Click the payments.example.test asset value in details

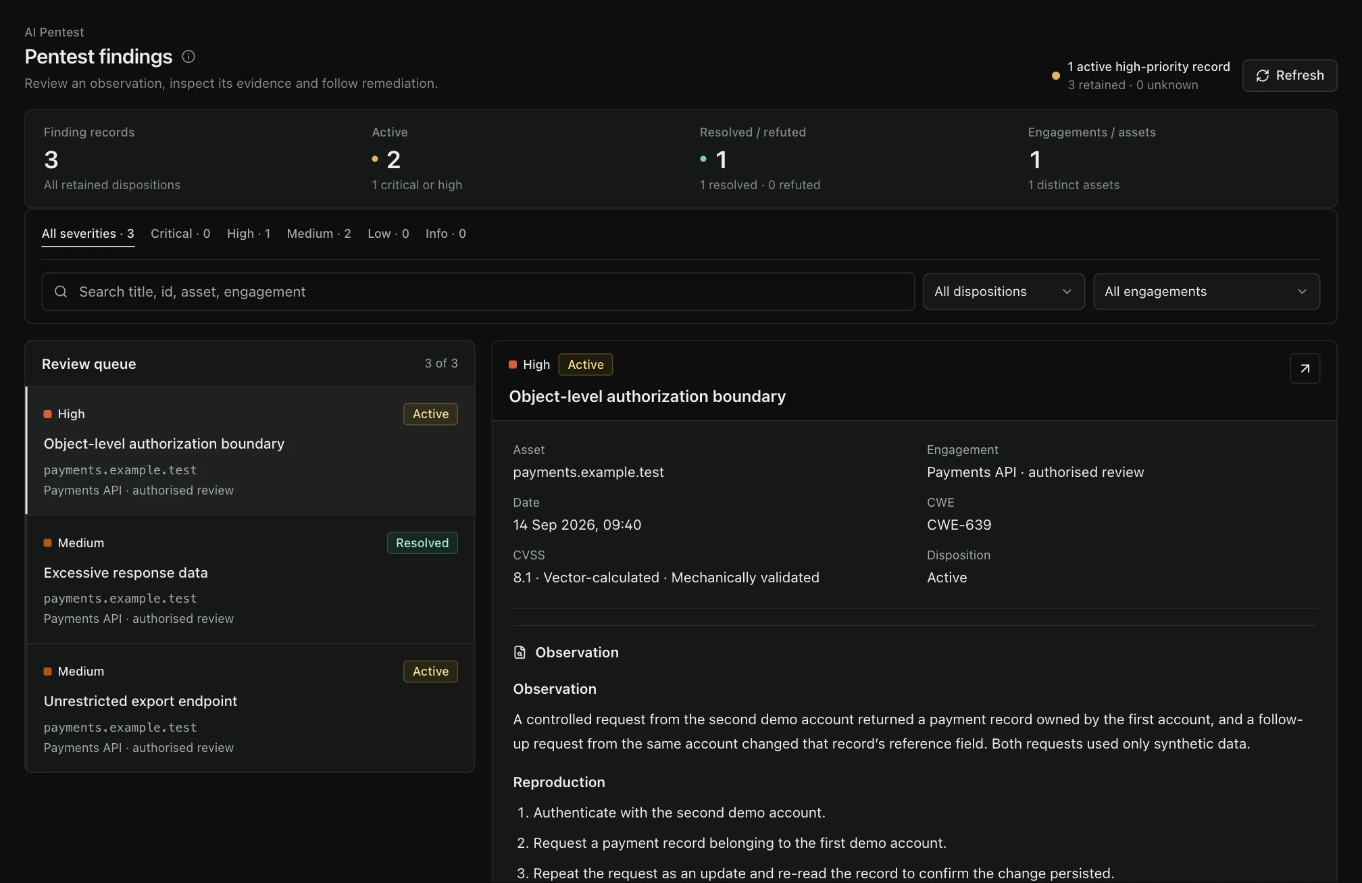click(588, 472)
